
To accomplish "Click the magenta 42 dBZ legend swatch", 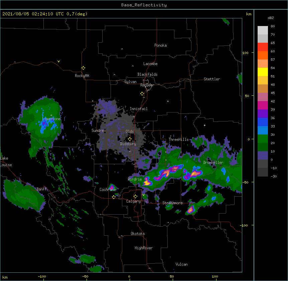I will [x=263, y=105].
